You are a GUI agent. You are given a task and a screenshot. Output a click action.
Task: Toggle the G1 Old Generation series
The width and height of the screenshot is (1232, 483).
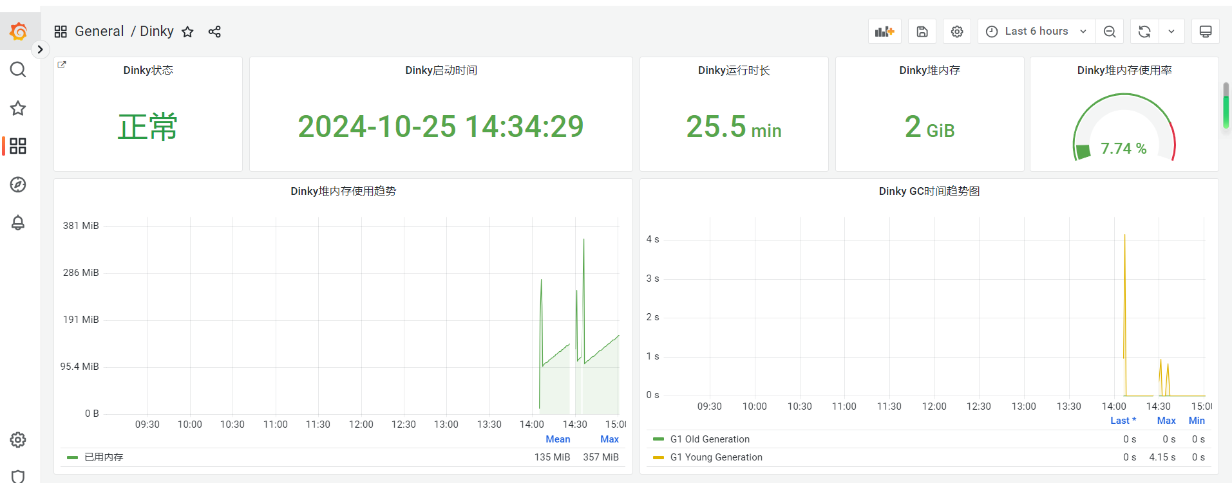[710, 439]
